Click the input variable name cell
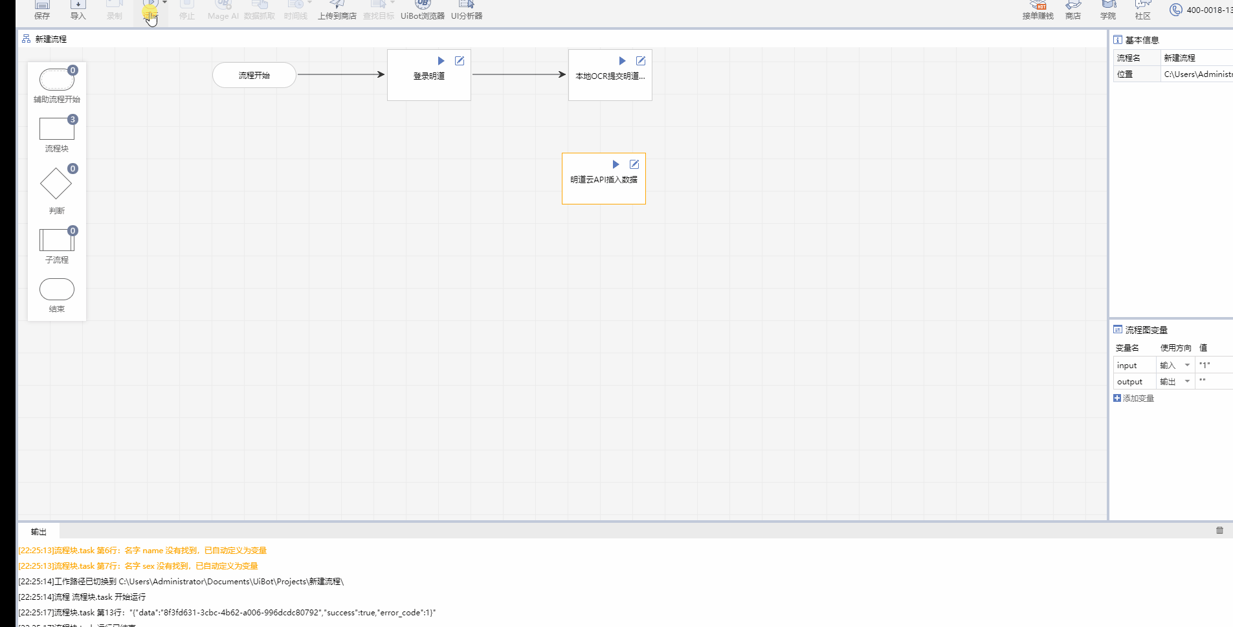 [x=1135, y=365]
